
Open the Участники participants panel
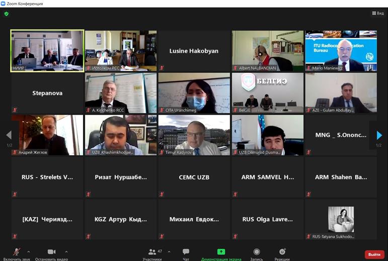[152, 254]
